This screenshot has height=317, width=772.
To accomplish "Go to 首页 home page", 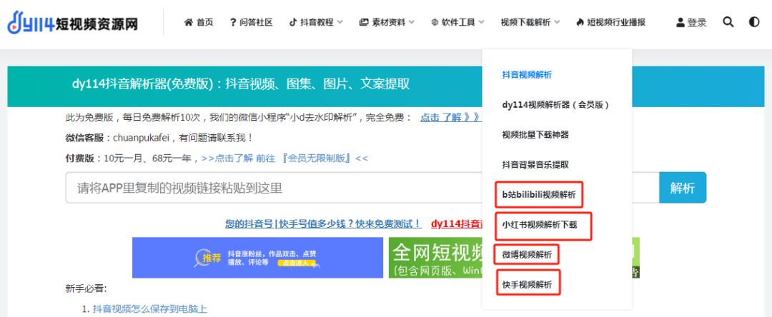I will click(x=199, y=22).
